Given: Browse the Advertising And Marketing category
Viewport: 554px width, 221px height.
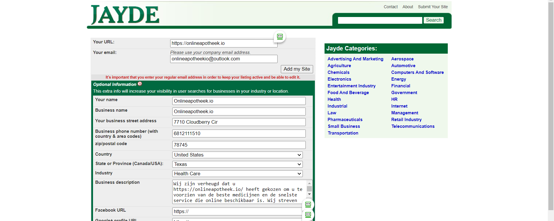Looking at the screenshot, I should coord(355,59).
